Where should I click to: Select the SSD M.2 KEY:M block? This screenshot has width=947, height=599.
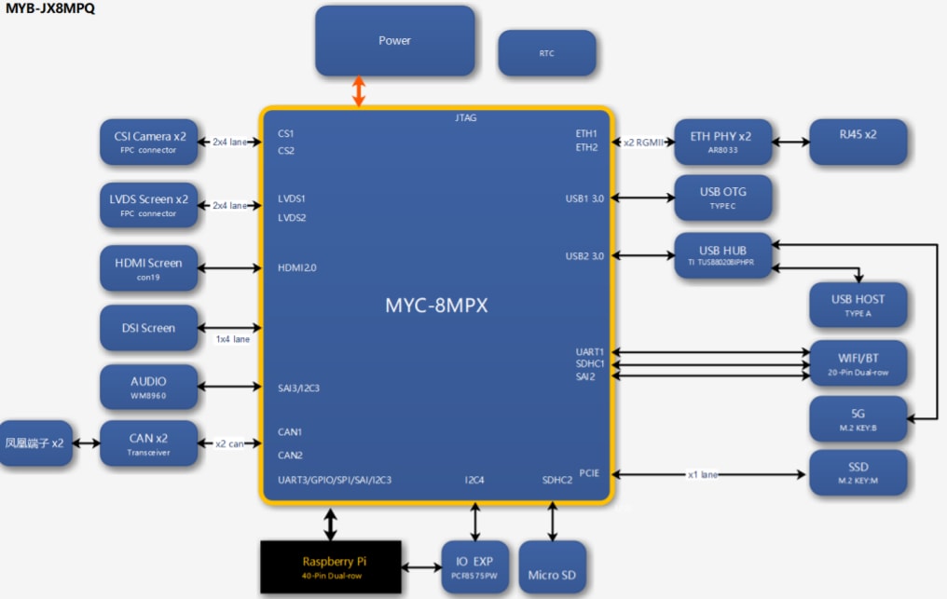(858, 473)
